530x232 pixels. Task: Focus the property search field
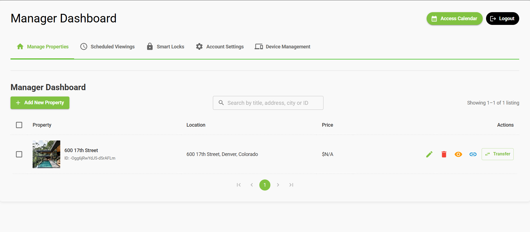pos(268,103)
